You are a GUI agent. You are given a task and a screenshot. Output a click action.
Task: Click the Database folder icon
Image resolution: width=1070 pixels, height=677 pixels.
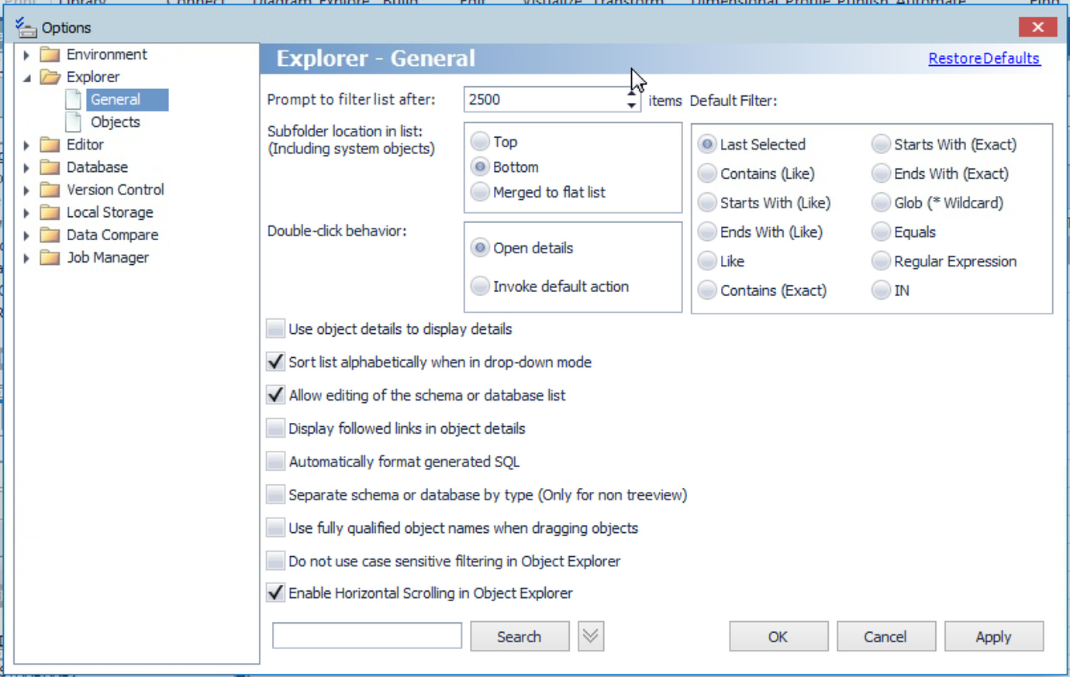(48, 167)
